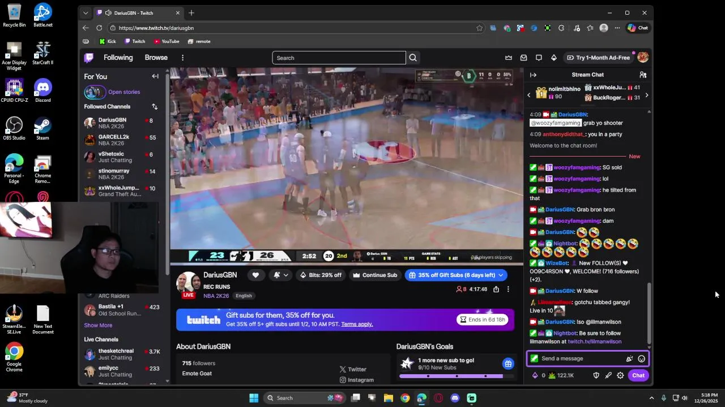This screenshot has width=725, height=407.
Task: Click the channel points balance icon
Action: click(552, 375)
